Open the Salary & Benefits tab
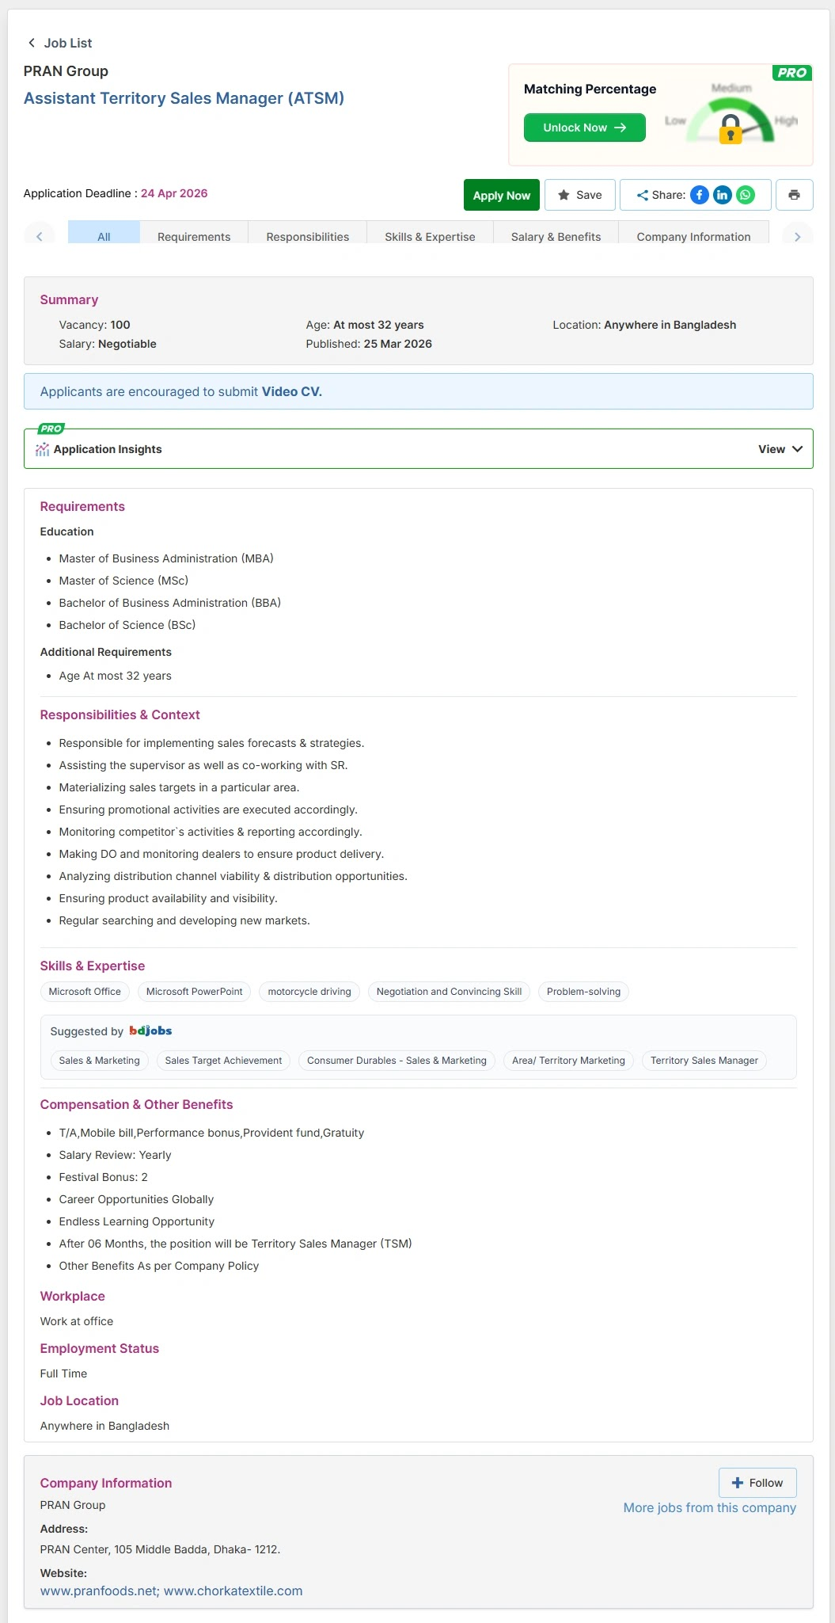Screen dimensions: 835x1623 coord(556,236)
